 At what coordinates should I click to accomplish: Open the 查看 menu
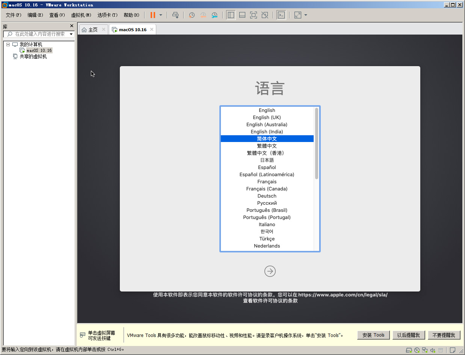pyautogui.click(x=57, y=15)
